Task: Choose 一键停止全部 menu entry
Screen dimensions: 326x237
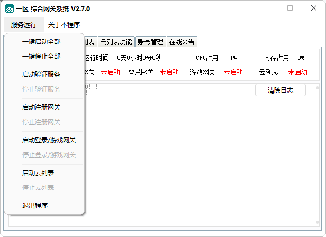Action: [x=41, y=56]
